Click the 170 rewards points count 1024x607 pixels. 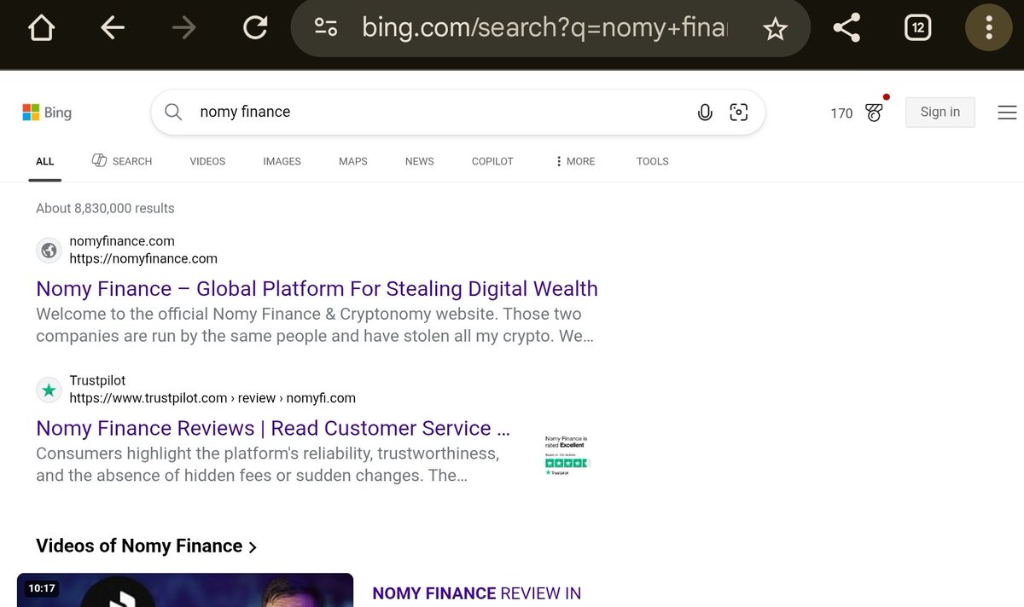[841, 113]
